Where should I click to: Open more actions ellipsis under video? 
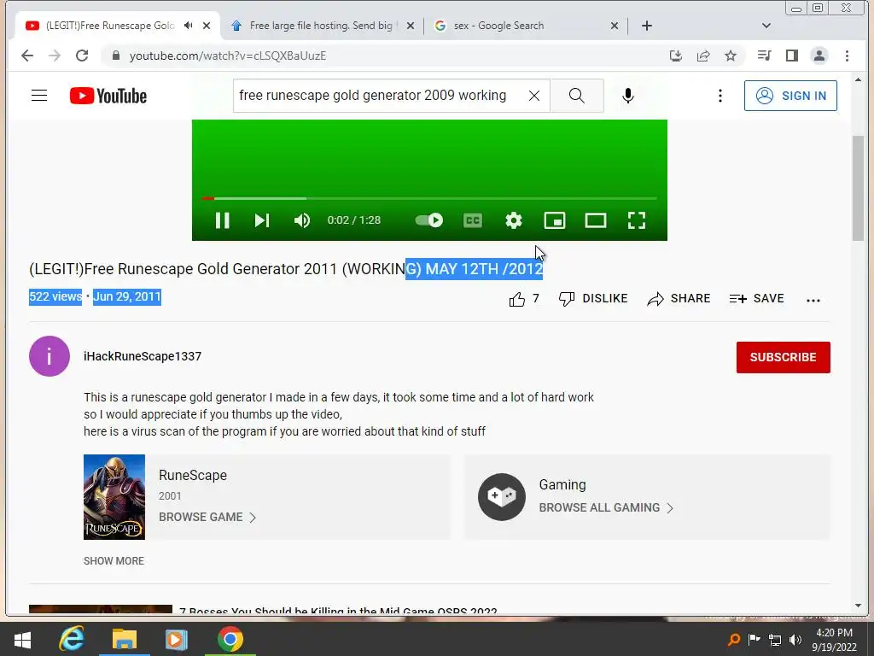click(x=813, y=300)
